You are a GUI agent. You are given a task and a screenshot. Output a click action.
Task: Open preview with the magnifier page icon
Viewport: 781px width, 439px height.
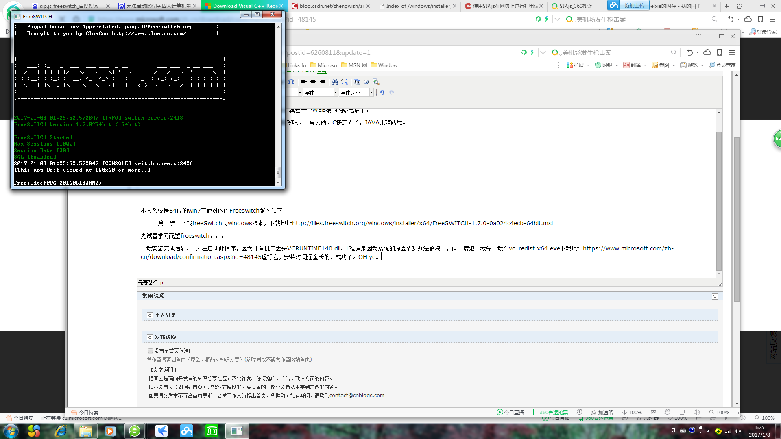click(x=376, y=82)
